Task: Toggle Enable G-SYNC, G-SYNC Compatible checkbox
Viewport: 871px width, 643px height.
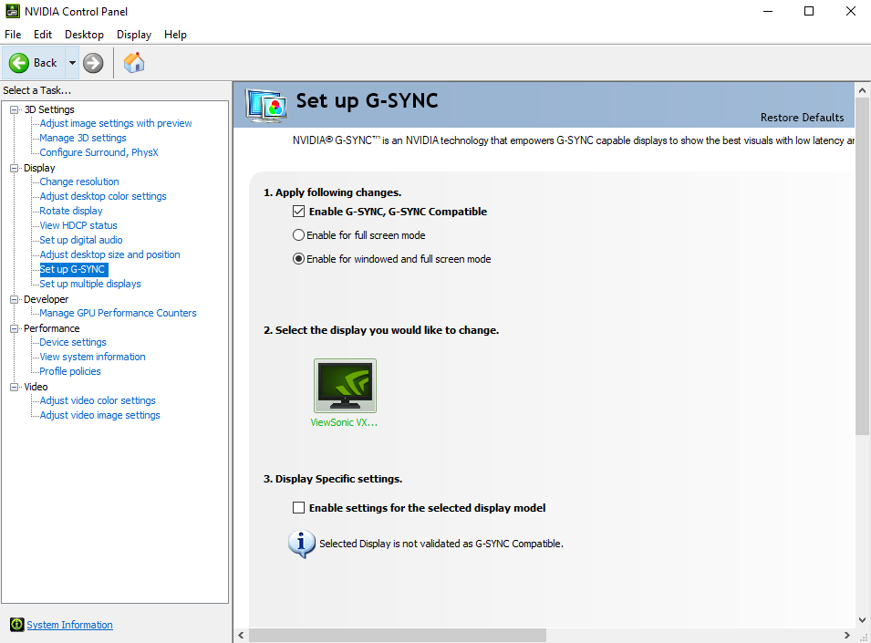Action: (x=299, y=211)
